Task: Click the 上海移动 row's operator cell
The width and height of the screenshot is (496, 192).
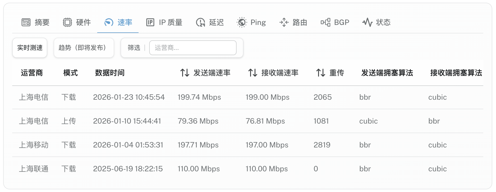Action: tap(34, 145)
